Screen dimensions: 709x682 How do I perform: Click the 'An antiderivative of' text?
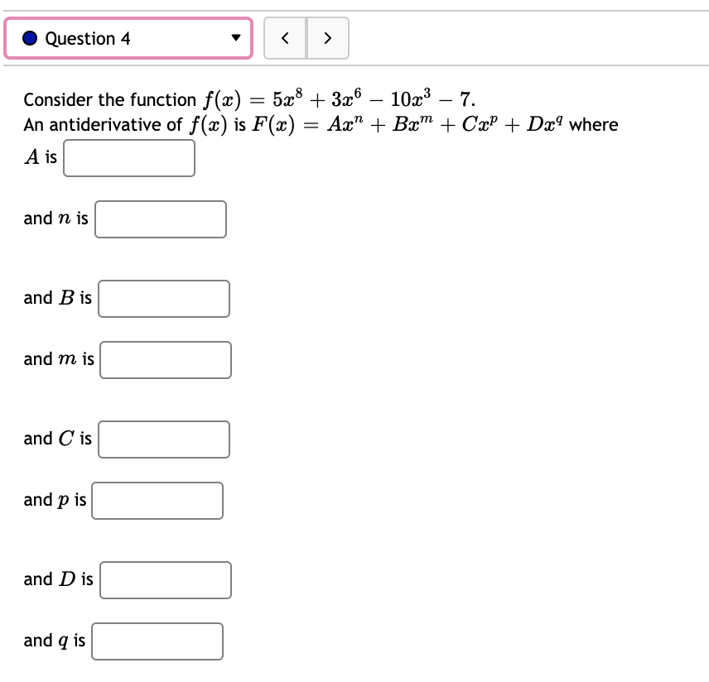click(x=103, y=124)
